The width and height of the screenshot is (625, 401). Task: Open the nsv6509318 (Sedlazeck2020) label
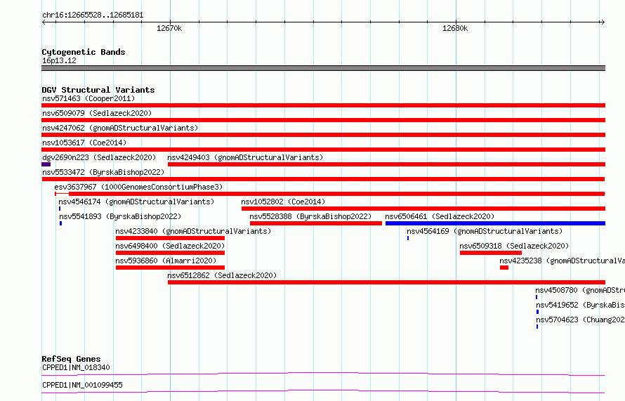(x=514, y=246)
